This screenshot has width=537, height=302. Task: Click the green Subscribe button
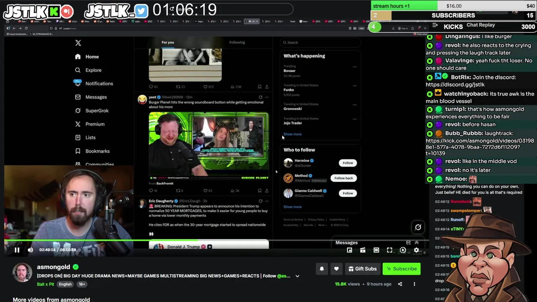(401, 269)
